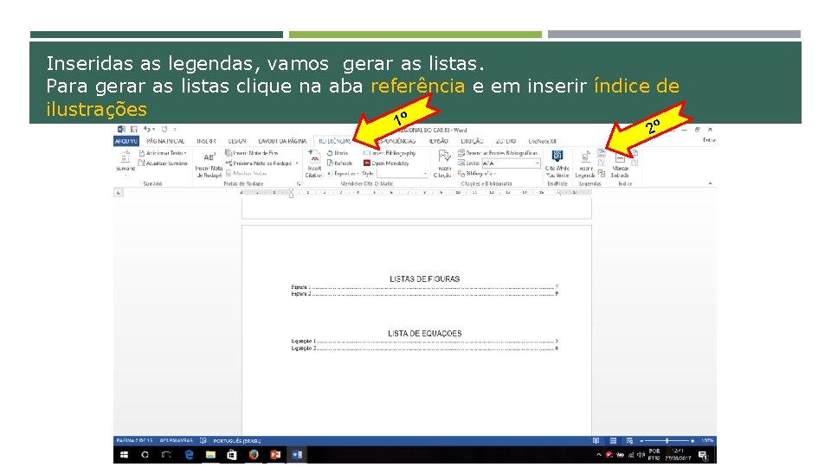Switch to INSERIR tab
This screenshot has width=831, height=467.
(x=206, y=141)
